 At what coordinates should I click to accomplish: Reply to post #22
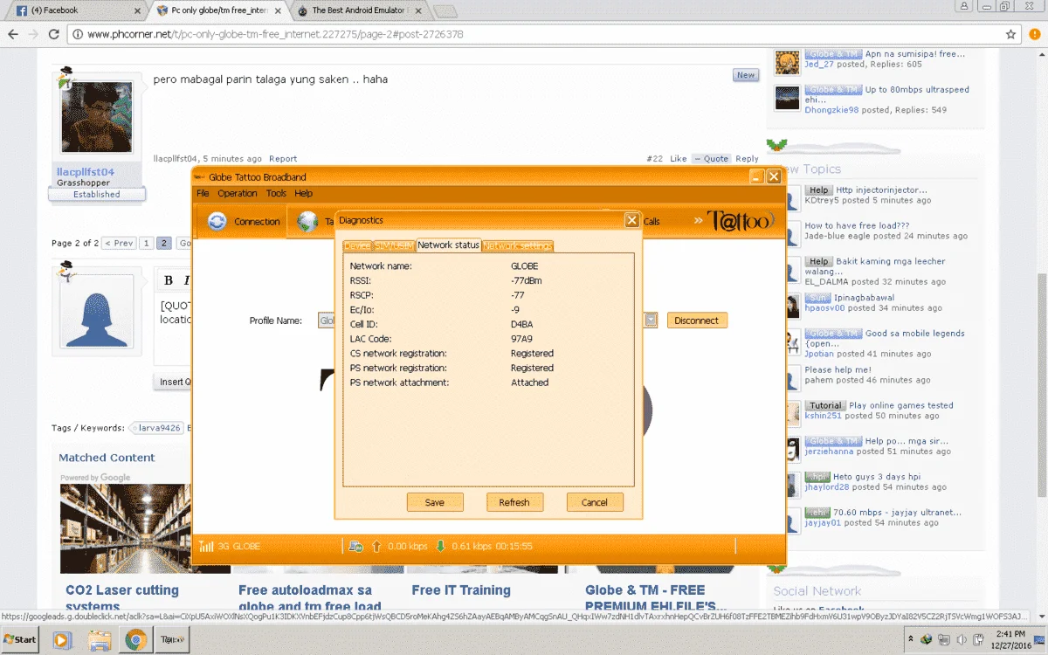[x=747, y=159]
